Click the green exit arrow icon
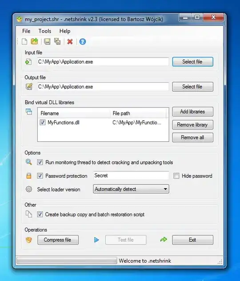240x281 pixels. coord(164,240)
